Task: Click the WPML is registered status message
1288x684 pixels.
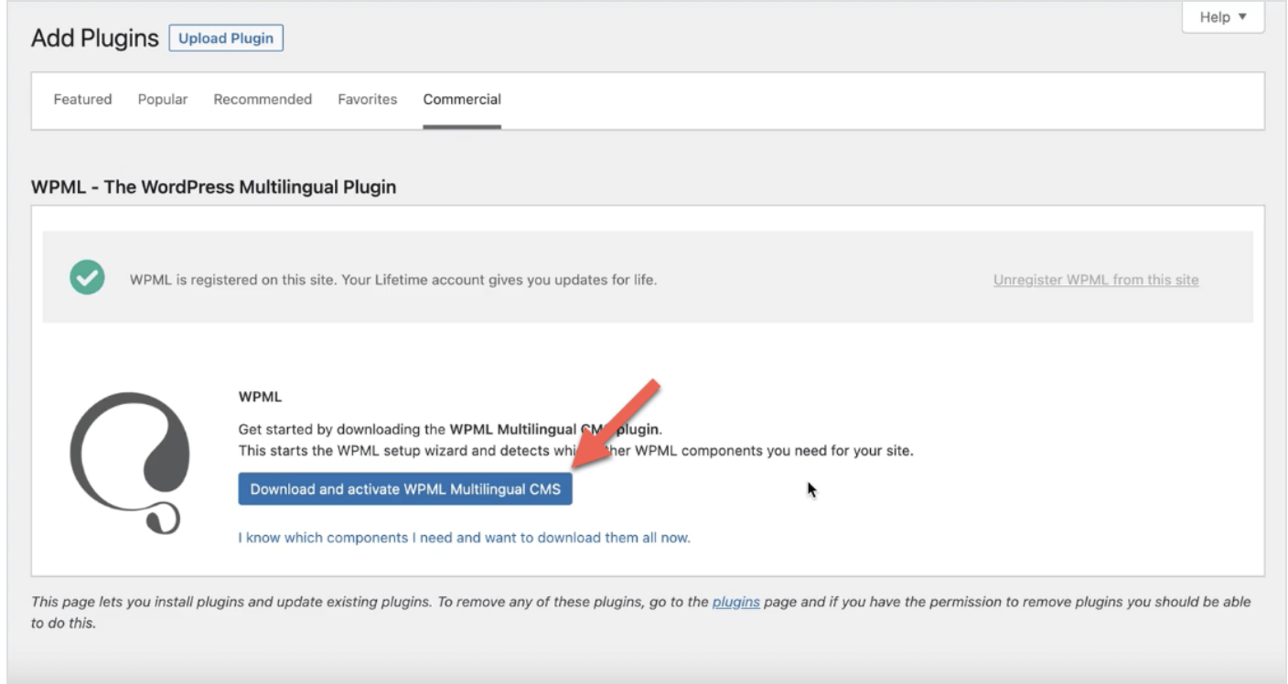Action: (392, 280)
